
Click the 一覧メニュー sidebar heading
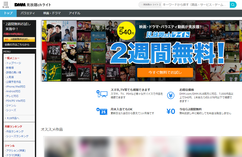click(12, 58)
